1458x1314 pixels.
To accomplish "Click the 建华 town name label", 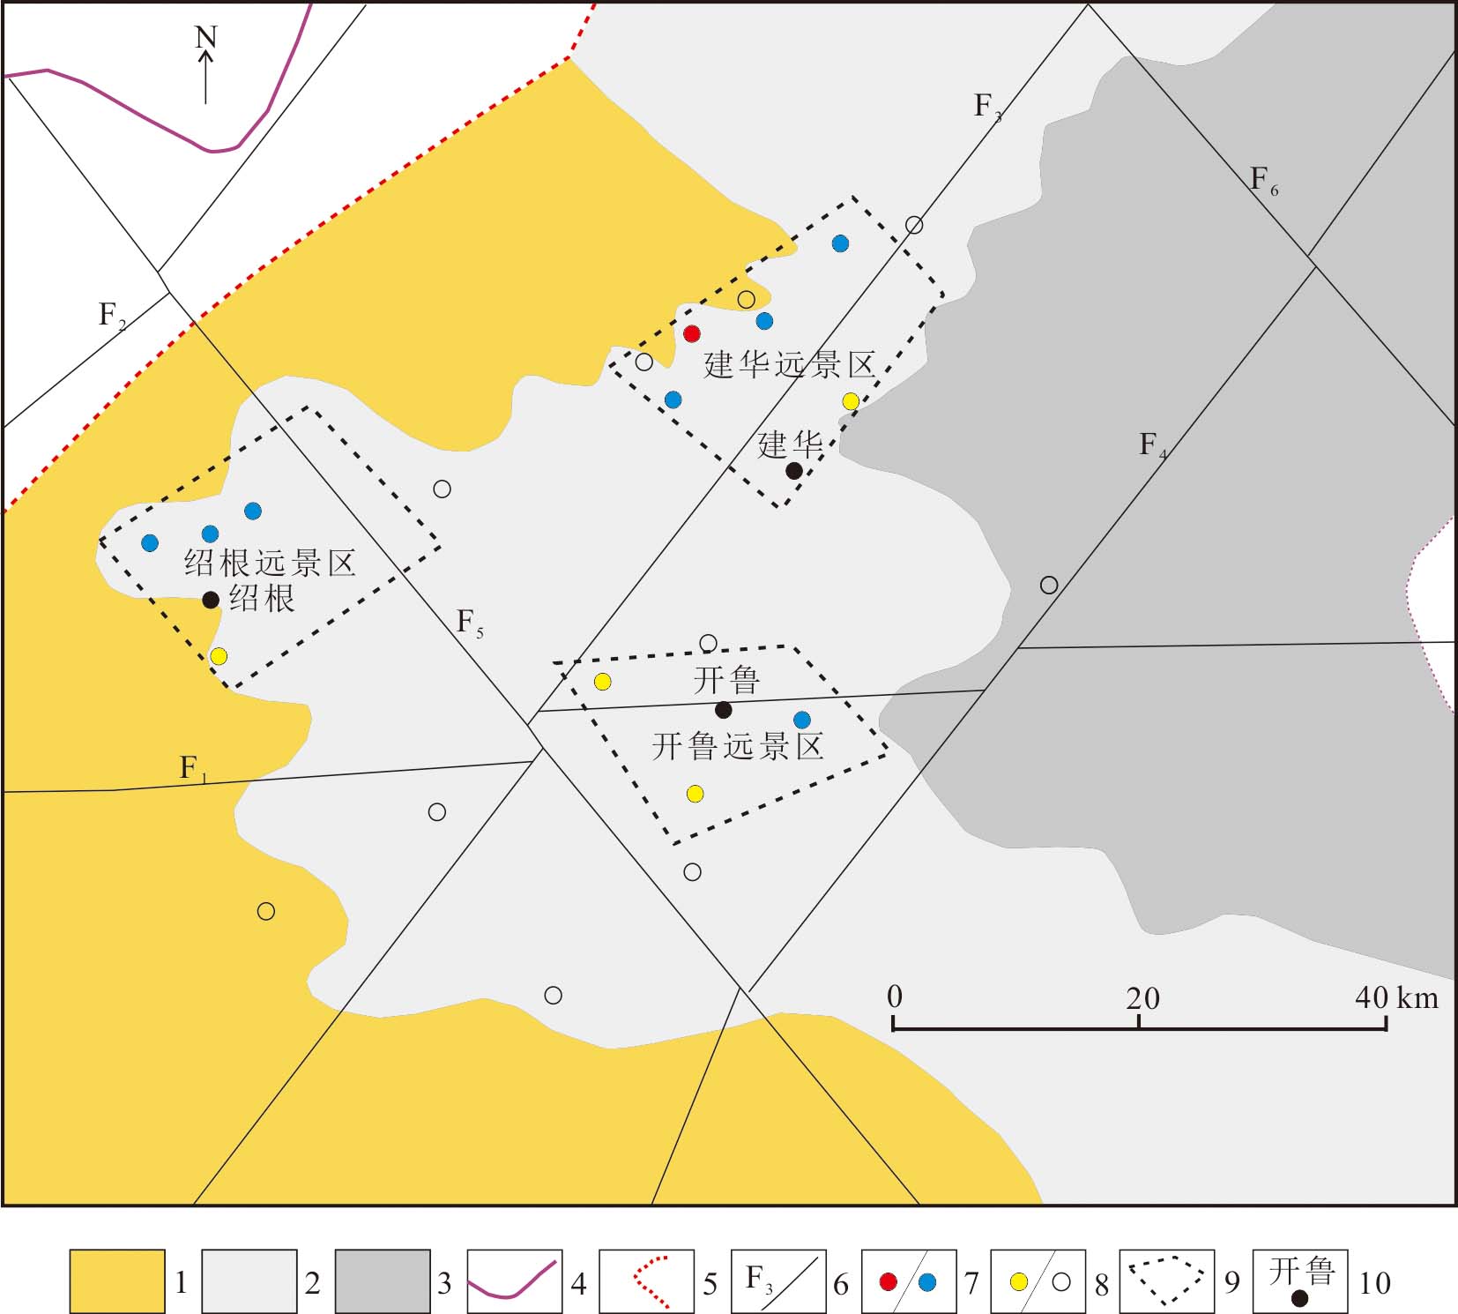I will (x=791, y=444).
